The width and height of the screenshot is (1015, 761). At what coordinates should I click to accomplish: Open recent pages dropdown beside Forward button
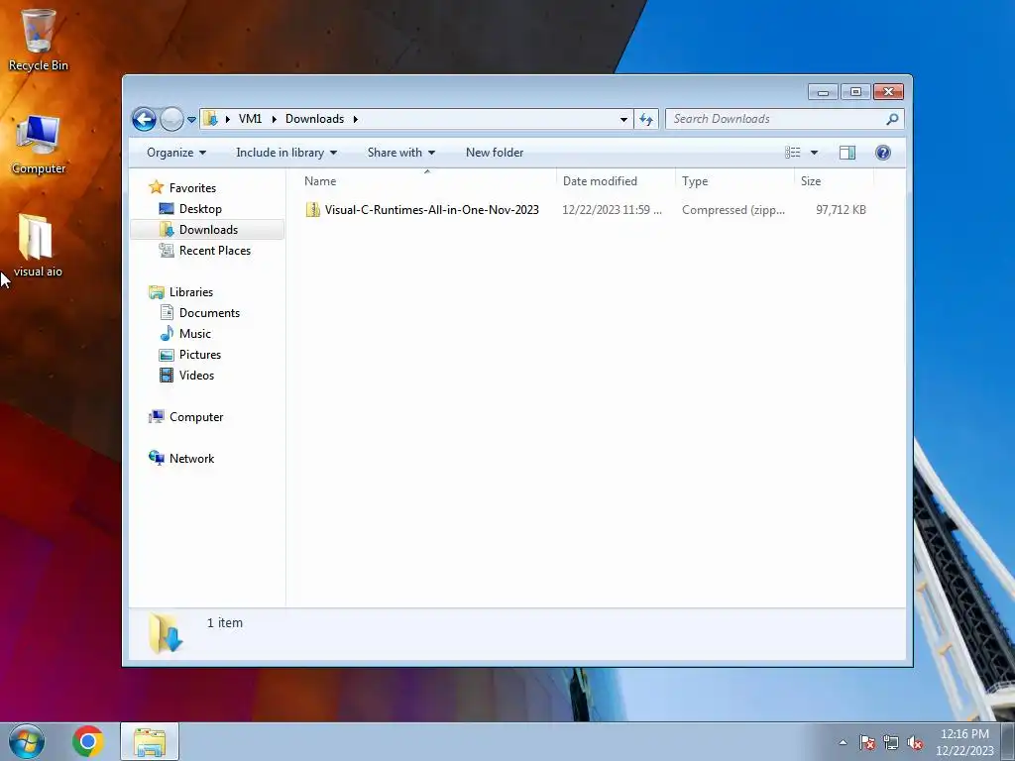pyautogui.click(x=191, y=120)
